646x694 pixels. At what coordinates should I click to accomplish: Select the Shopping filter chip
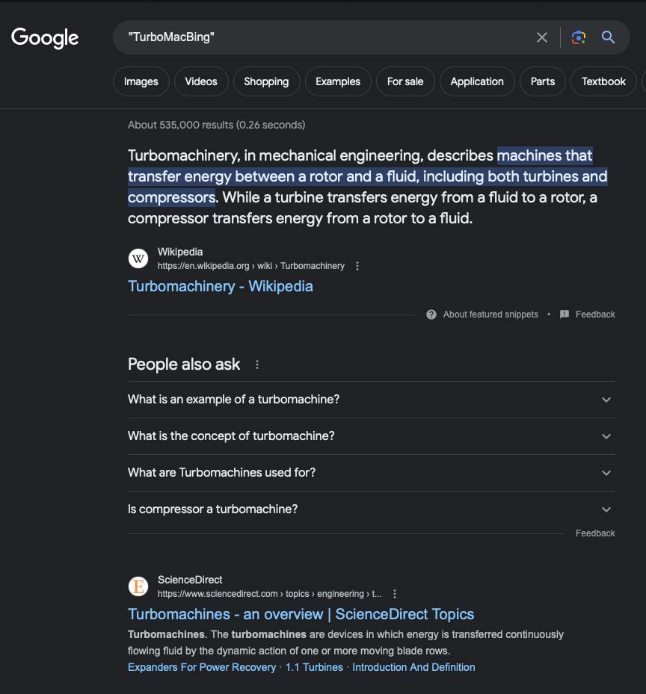[266, 81]
